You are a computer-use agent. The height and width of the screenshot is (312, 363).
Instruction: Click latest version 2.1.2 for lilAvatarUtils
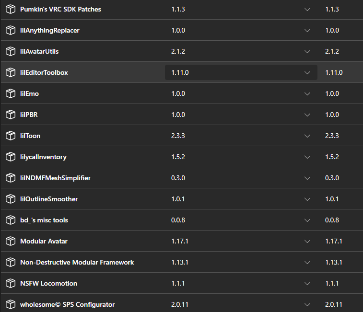(x=332, y=51)
